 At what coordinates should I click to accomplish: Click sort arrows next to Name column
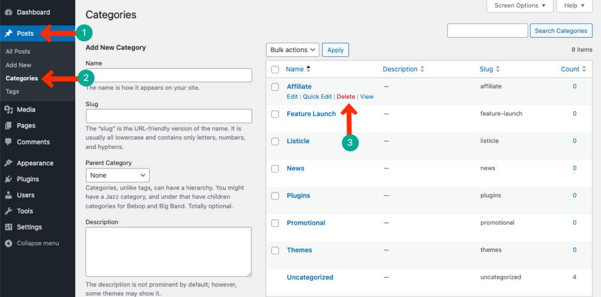[x=309, y=69]
